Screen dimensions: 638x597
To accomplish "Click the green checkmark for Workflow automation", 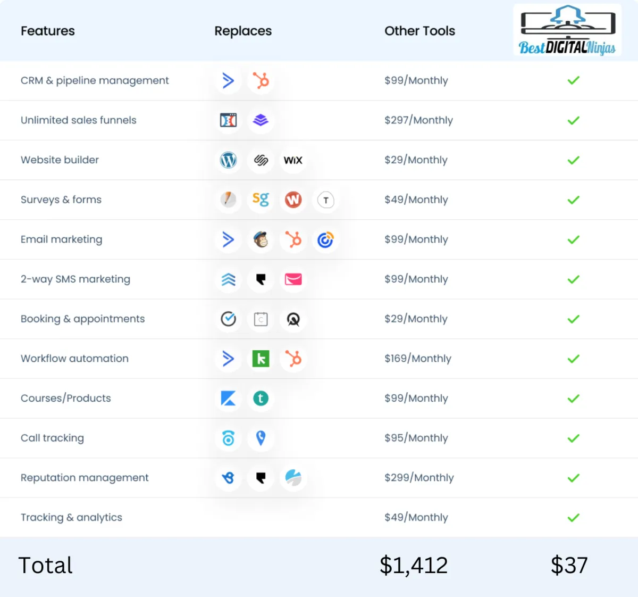I will pyautogui.click(x=573, y=359).
